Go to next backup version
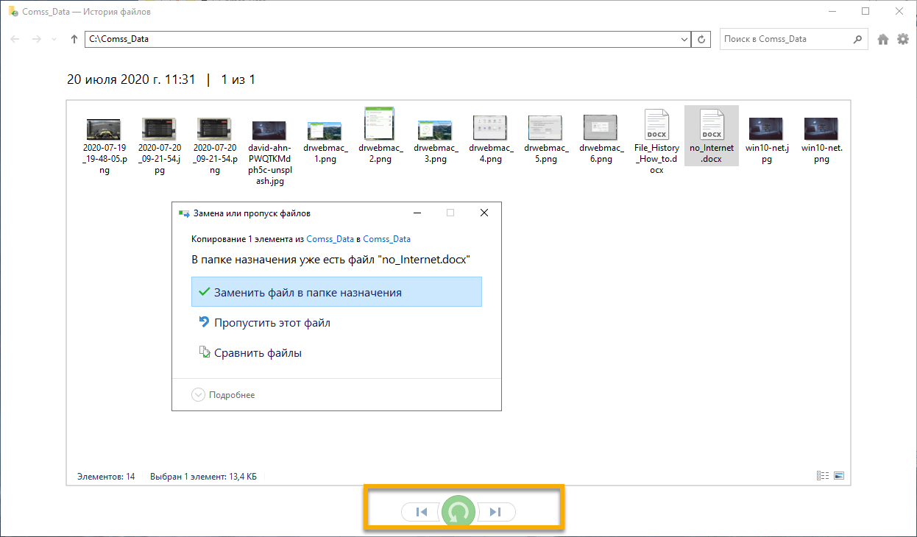The width and height of the screenshot is (917, 537). click(497, 512)
